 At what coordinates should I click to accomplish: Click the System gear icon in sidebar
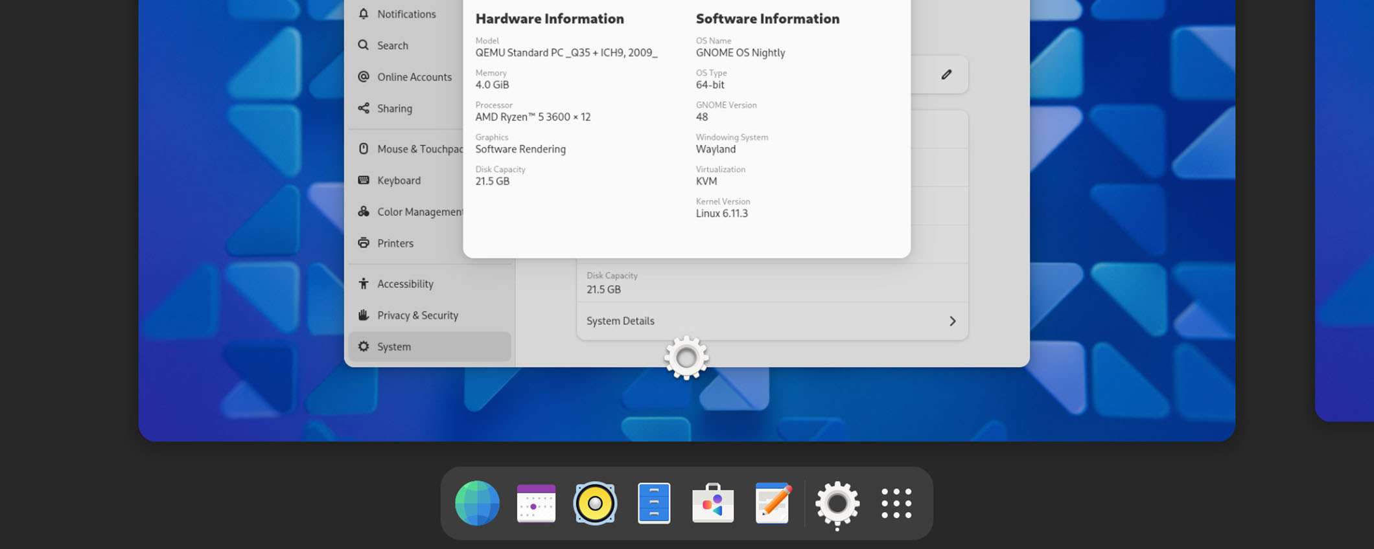tap(364, 346)
